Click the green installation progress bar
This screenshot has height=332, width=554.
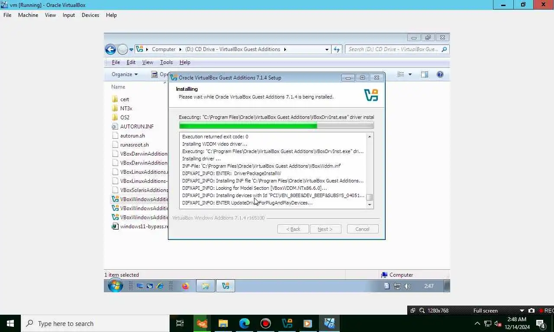coord(276,126)
